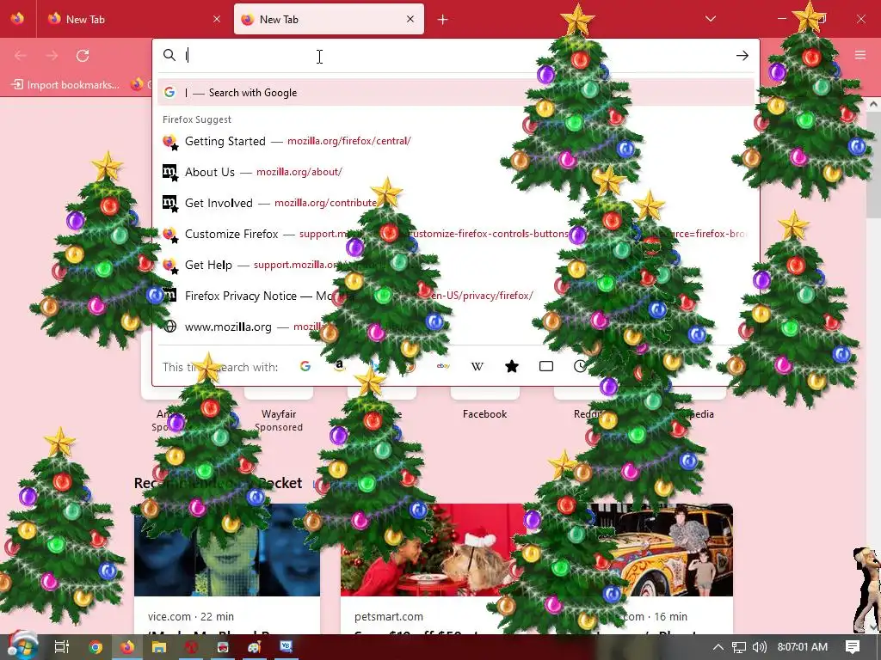Close the first New Tab tab
The height and width of the screenshot is (660, 881).
(216, 19)
